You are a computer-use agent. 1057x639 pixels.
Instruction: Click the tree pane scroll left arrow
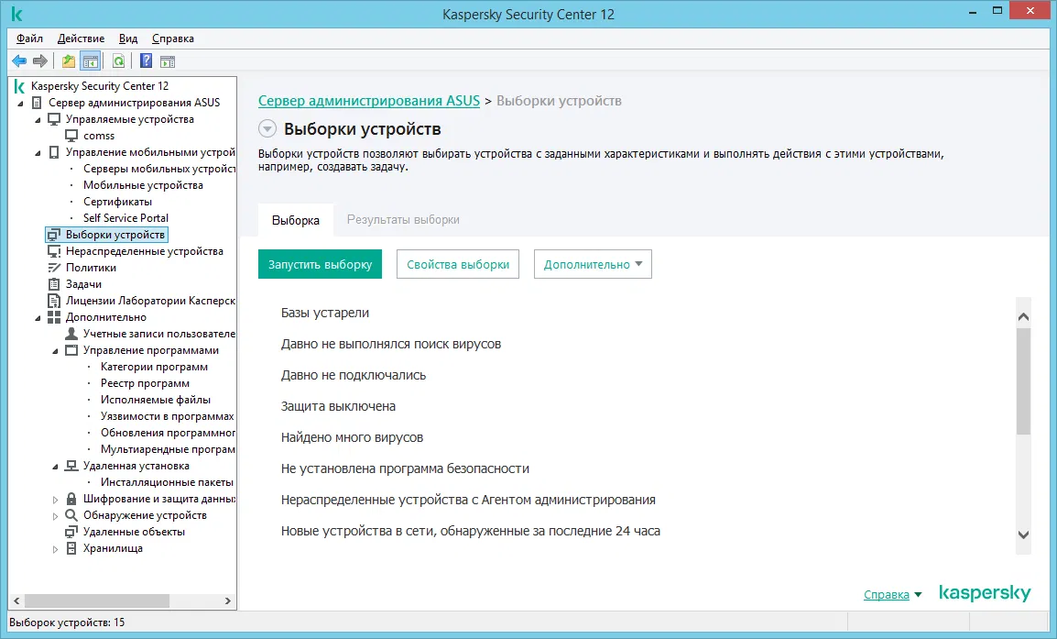[16, 600]
